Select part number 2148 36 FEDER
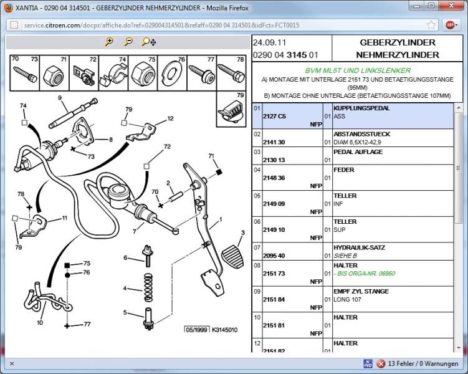 tap(274, 178)
